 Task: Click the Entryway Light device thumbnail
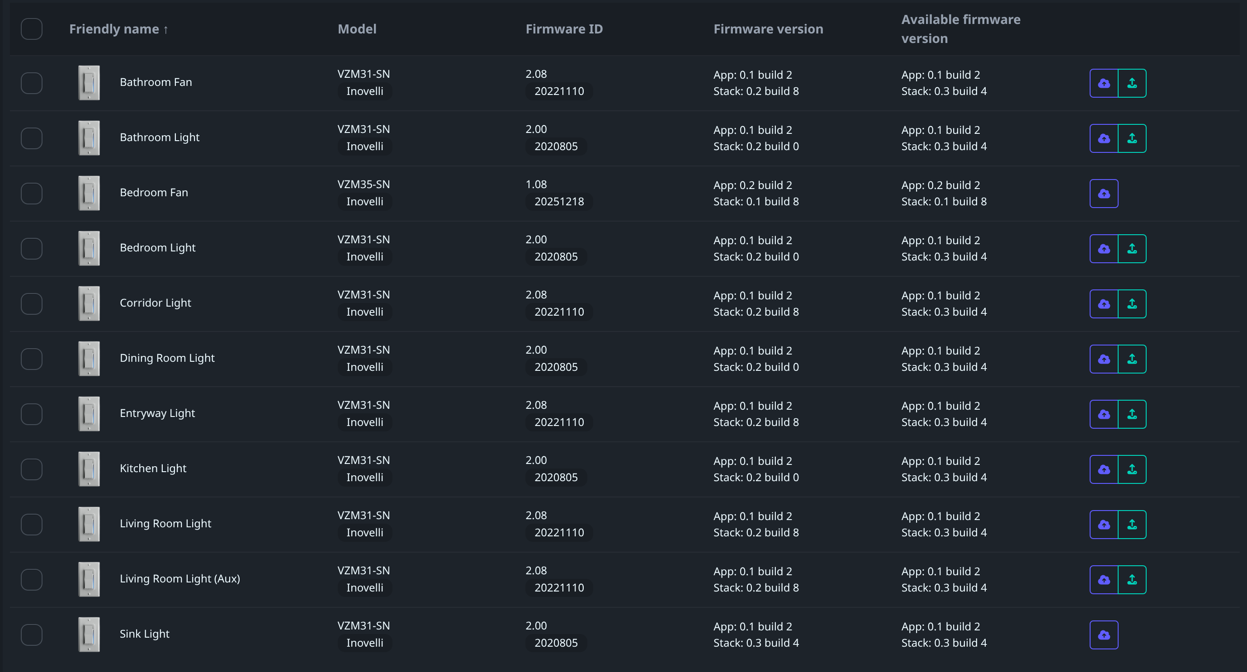89,414
